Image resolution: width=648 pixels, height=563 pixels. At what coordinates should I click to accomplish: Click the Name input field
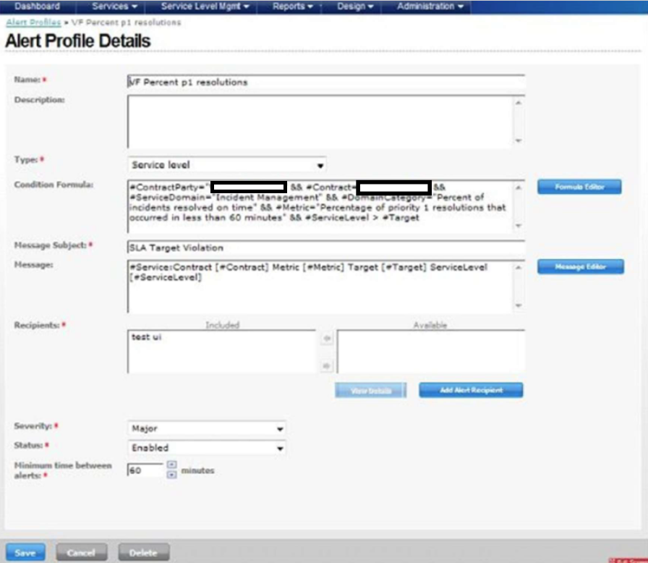[325, 82]
